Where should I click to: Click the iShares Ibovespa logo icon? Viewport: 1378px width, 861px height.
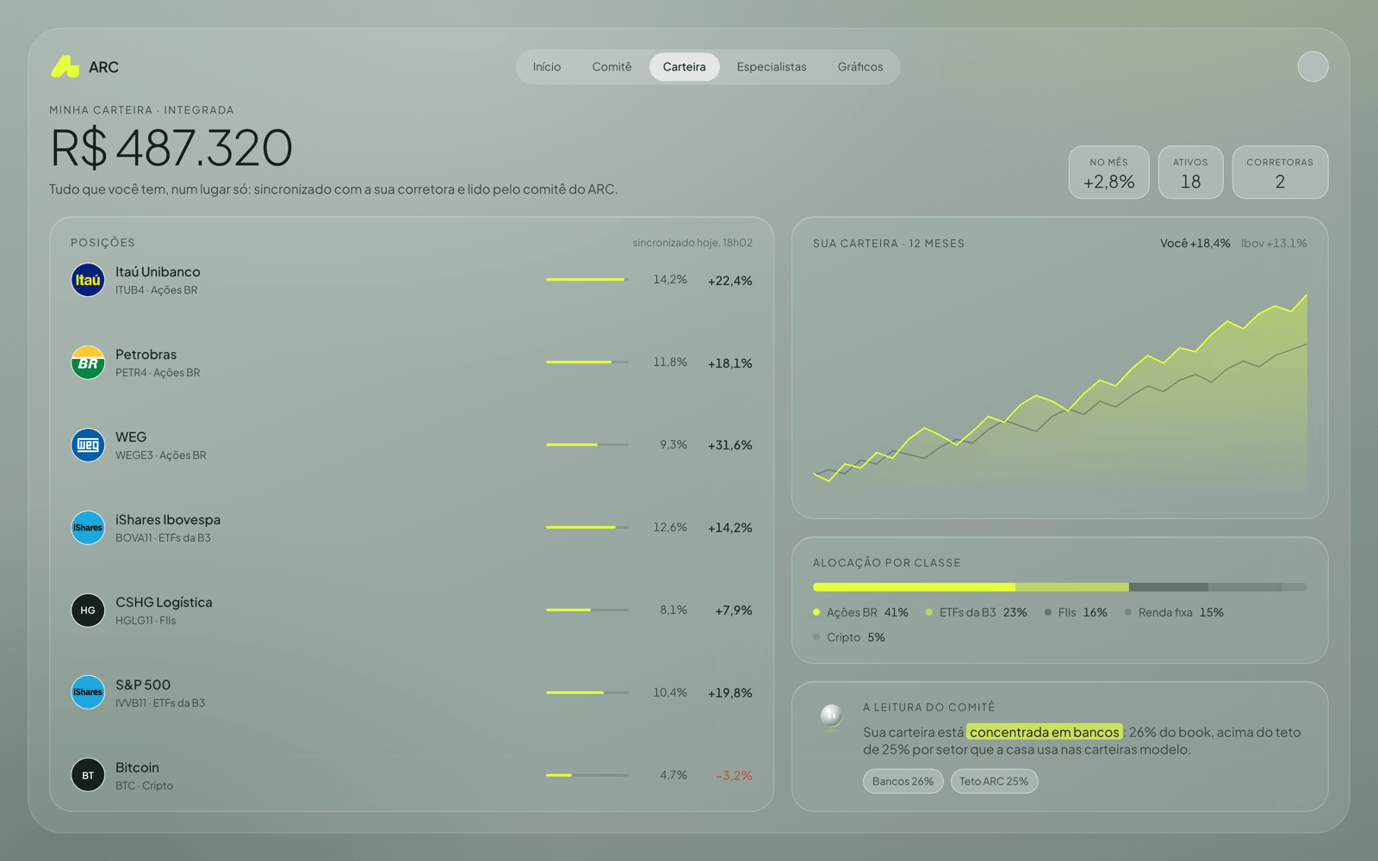click(88, 528)
